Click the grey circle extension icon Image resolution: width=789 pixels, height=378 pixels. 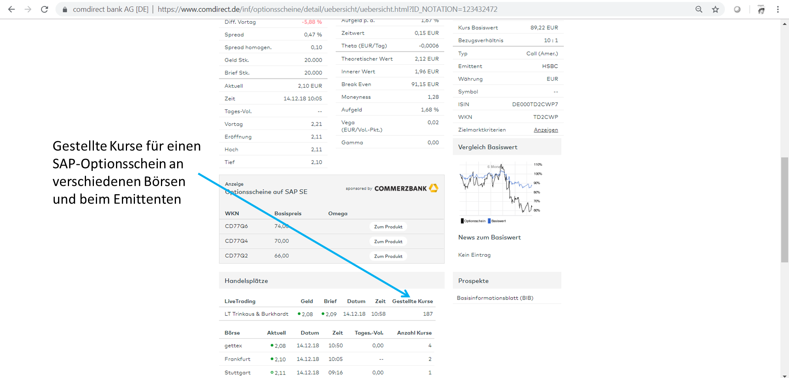pos(737,9)
